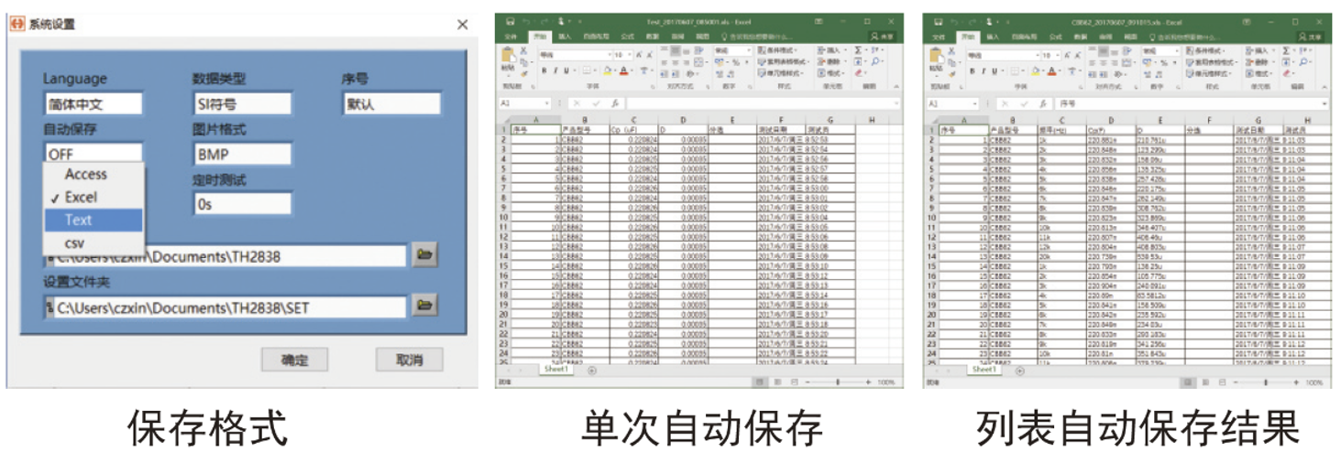This screenshot has width=1341, height=452.
Task: Select the checked Excel option in save format list
Action: pyautogui.click(x=81, y=197)
